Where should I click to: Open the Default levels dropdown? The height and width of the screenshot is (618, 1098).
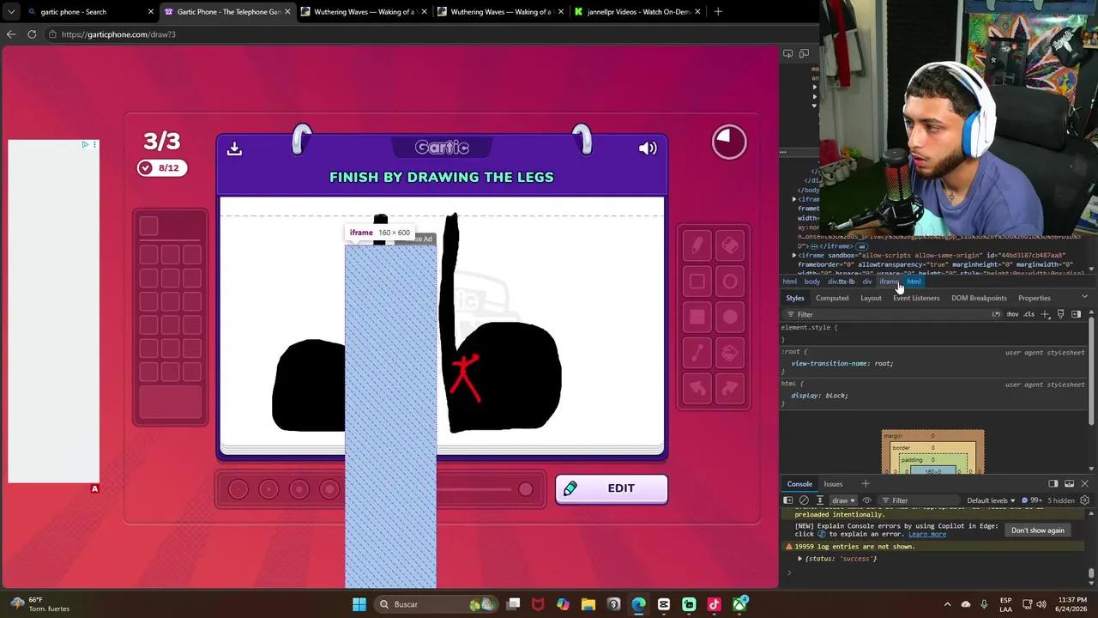(991, 500)
